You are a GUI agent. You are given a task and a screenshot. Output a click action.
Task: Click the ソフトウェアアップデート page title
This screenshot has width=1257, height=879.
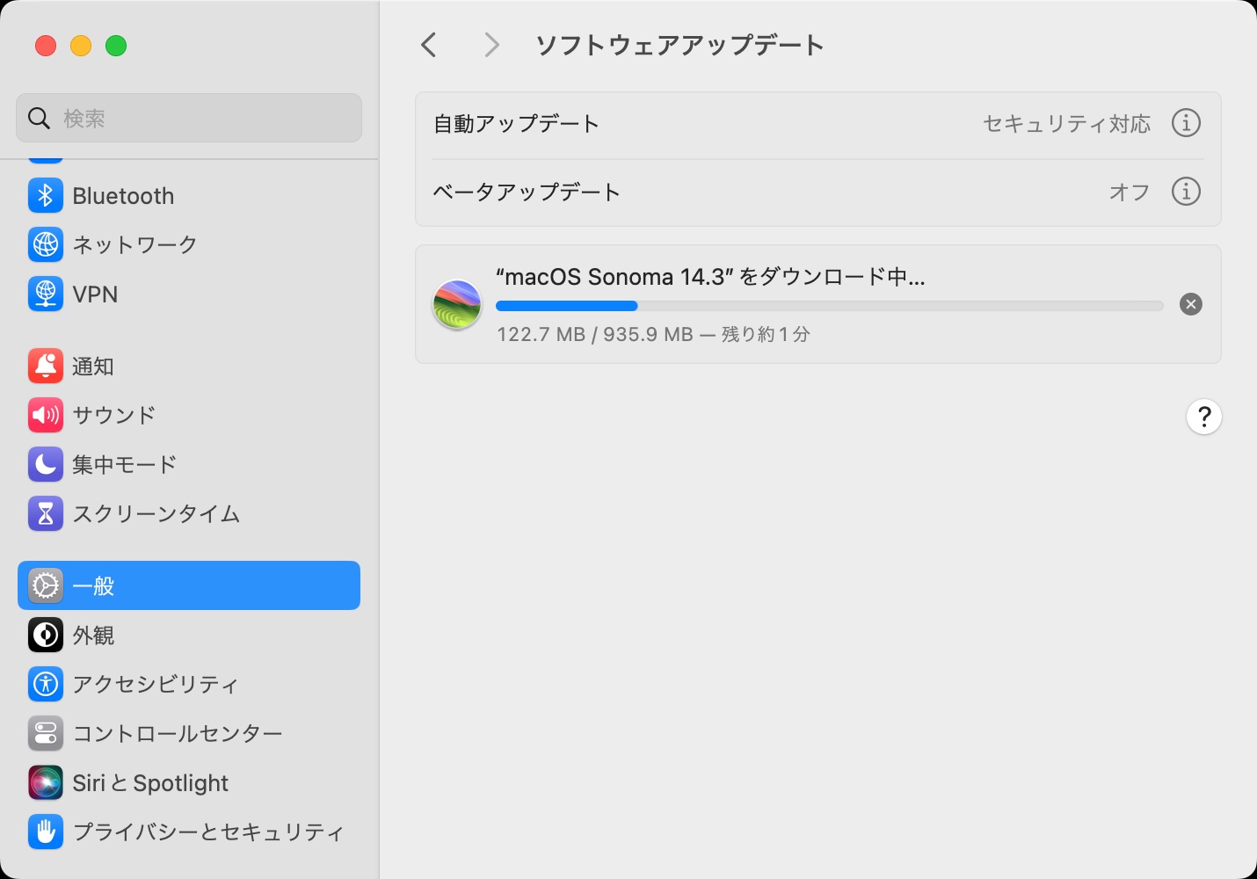pyautogui.click(x=679, y=45)
